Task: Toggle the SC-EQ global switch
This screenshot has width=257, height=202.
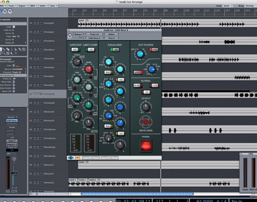Action: [138, 85]
